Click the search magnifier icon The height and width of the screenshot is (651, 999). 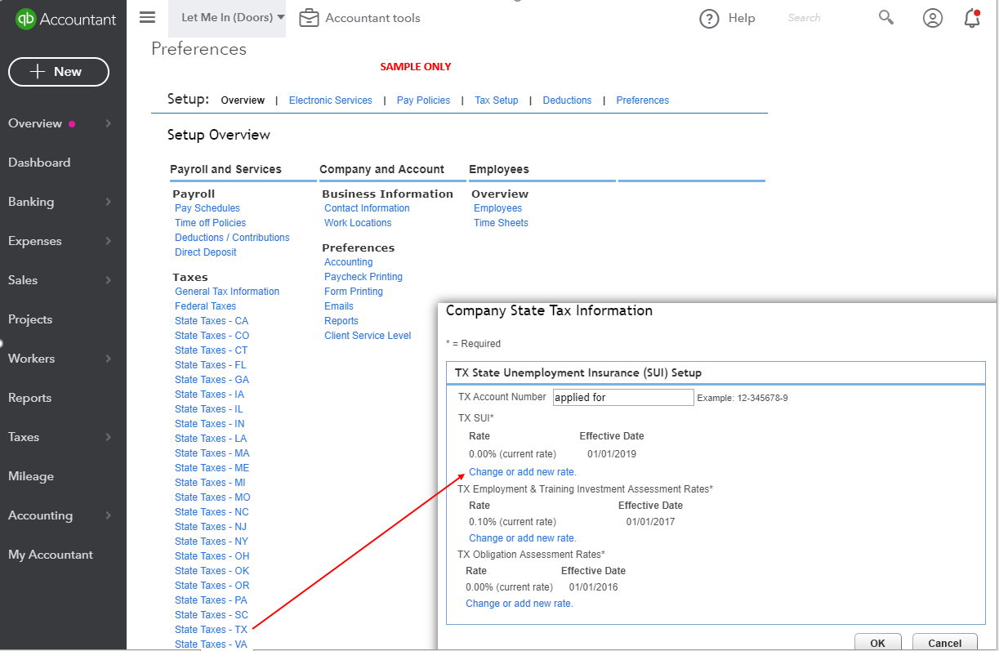[886, 17]
